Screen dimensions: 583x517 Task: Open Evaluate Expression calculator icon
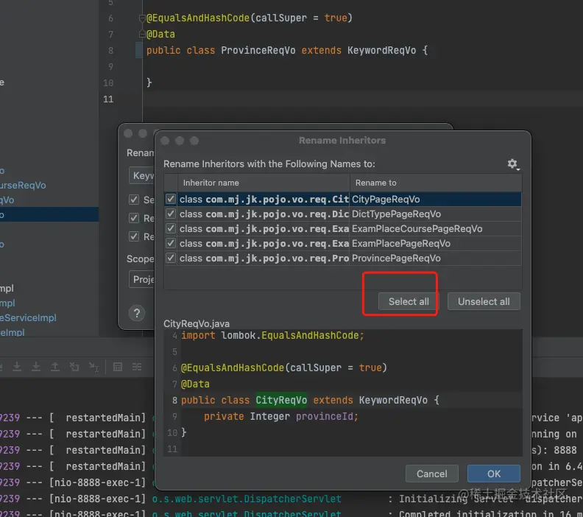click(118, 367)
